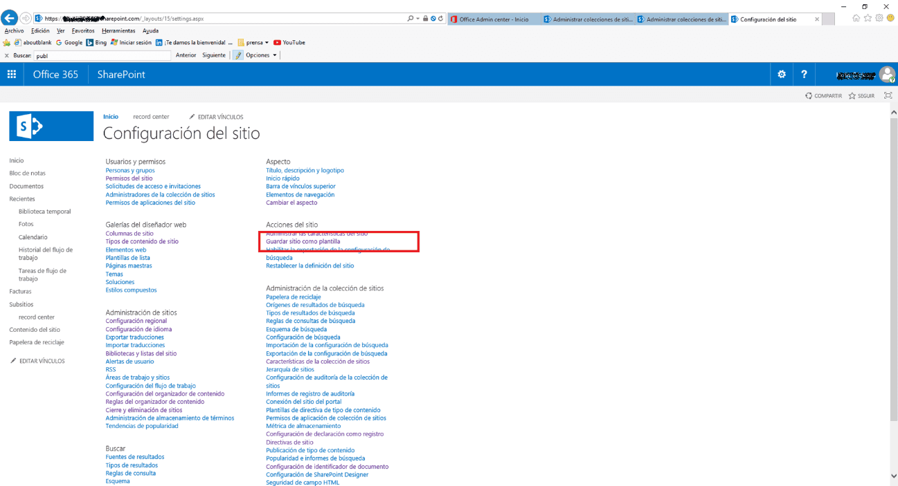Screen dimensions: 898x486
Task: Click the browser forward arrow
Action: [x=26, y=19]
